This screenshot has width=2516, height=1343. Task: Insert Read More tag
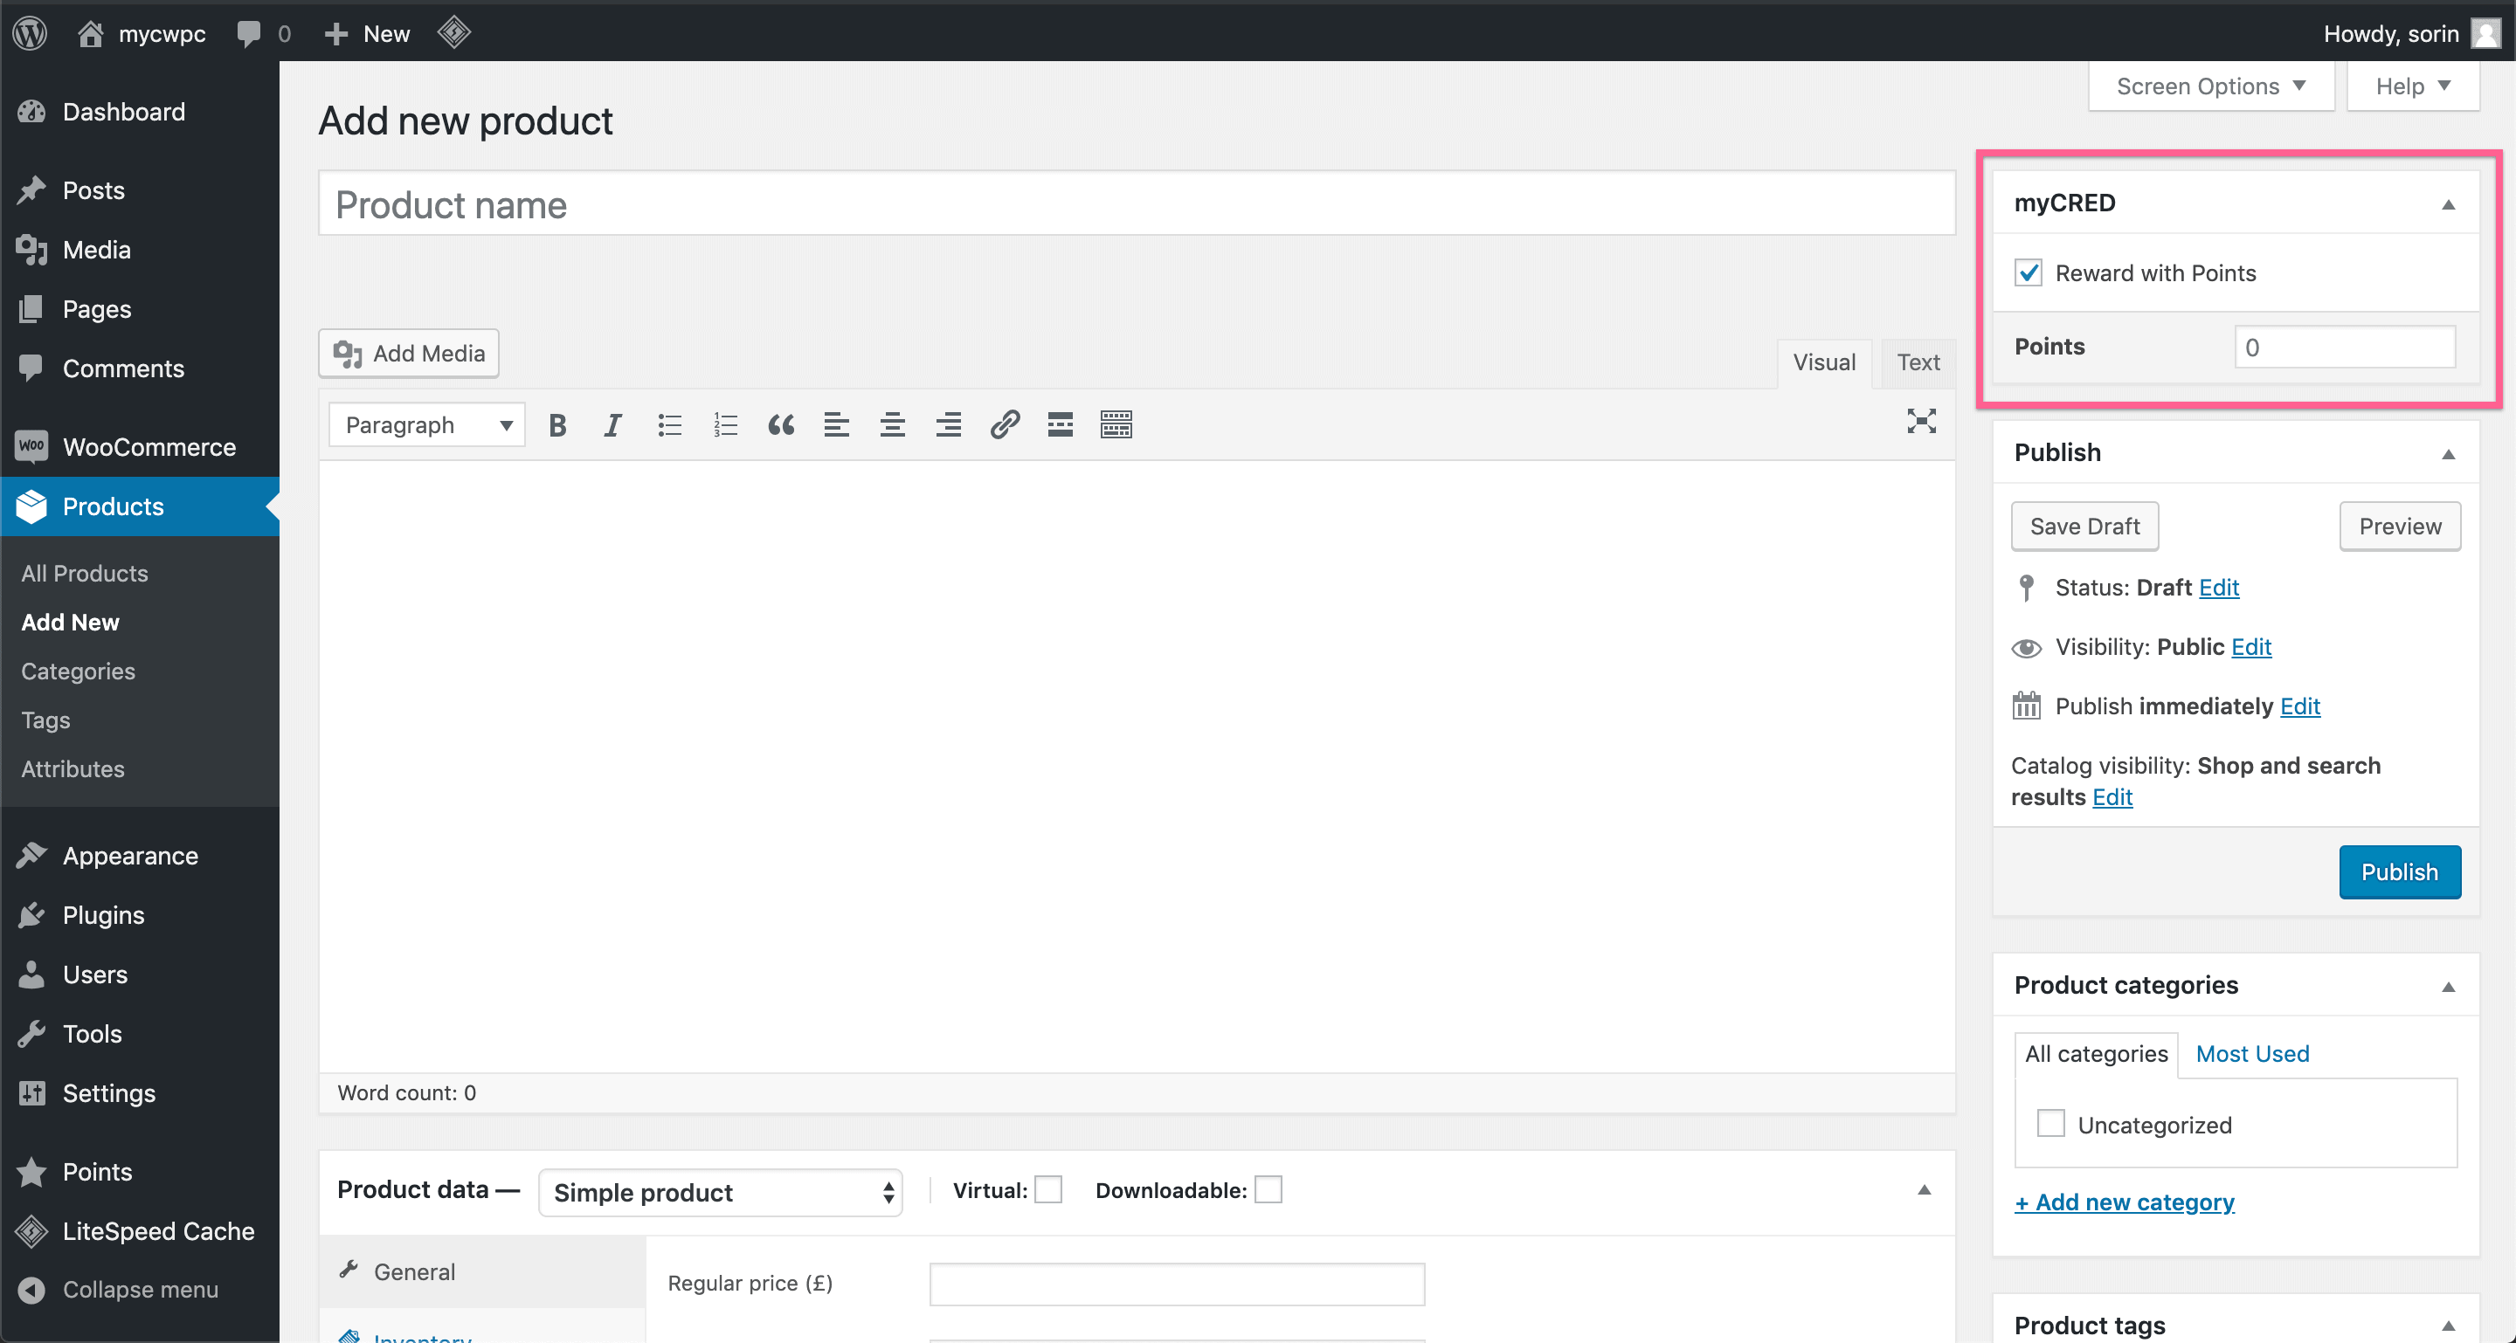(x=1061, y=424)
